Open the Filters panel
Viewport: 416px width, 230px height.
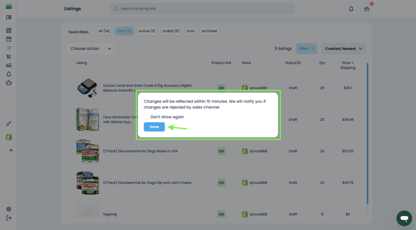306,49
